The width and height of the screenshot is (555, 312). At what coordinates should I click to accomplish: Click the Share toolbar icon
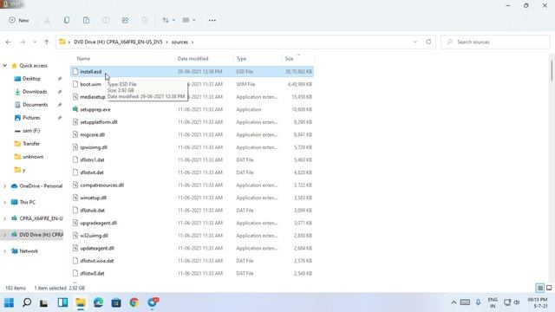point(125,20)
